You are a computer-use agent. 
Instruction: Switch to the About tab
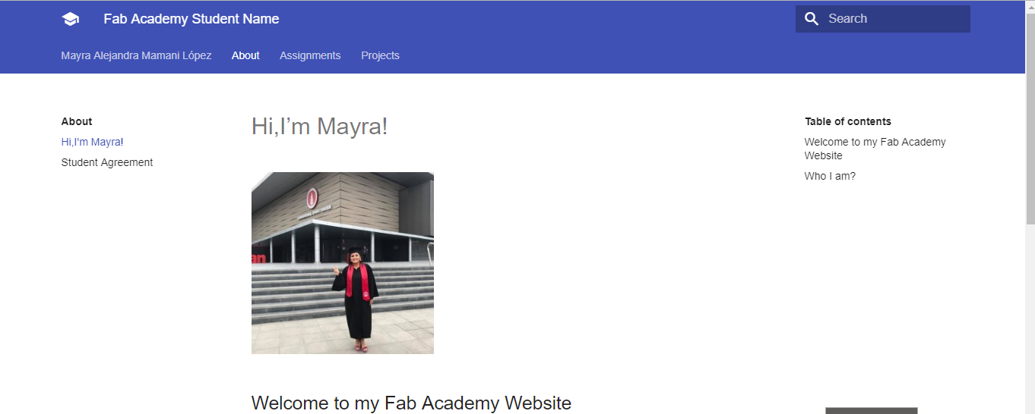[245, 55]
